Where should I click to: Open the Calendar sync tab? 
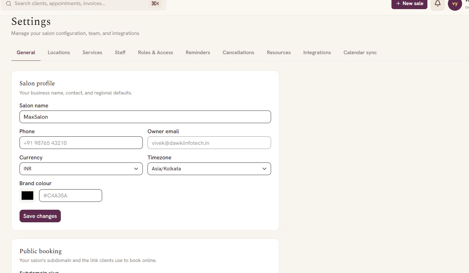pos(360,53)
